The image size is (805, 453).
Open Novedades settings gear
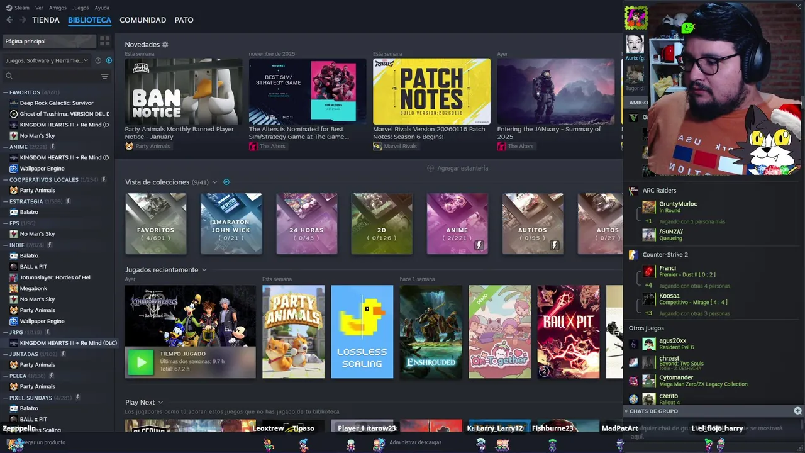pos(165,45)
